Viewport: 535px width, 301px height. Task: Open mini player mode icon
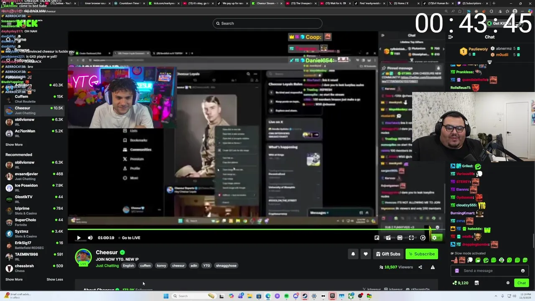[x=377, y=238]
